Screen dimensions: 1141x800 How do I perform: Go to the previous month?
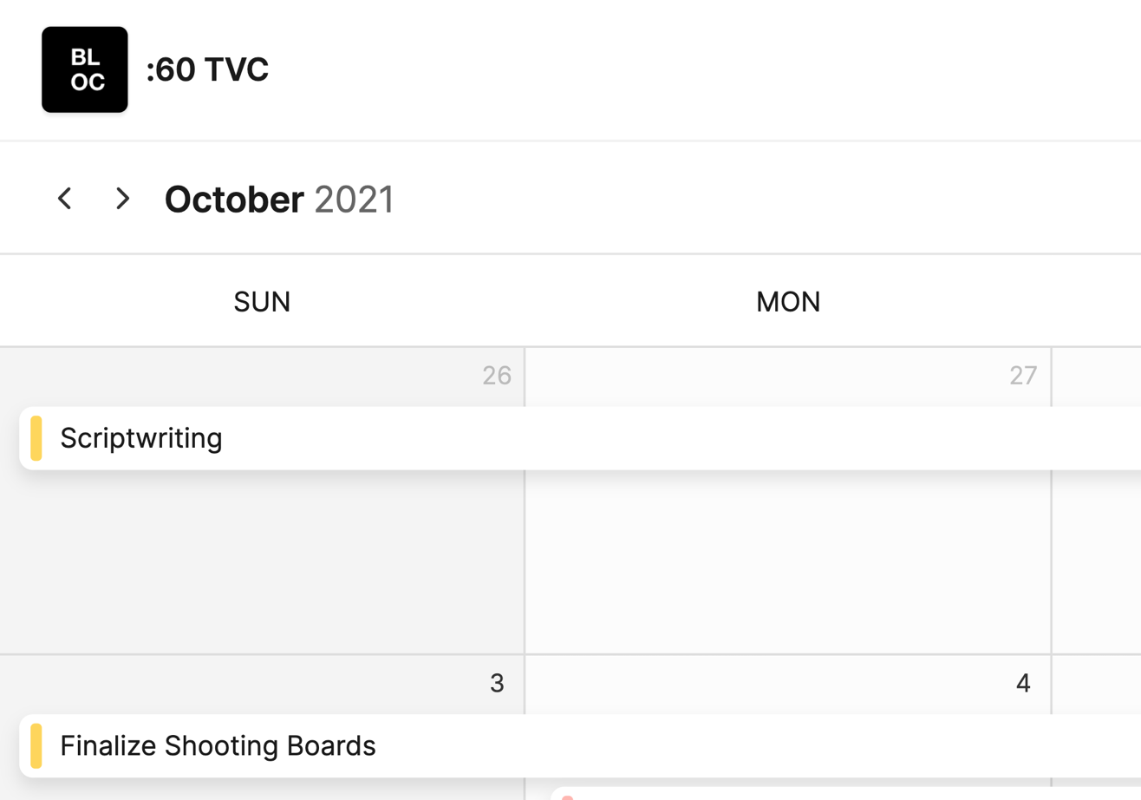64,199
